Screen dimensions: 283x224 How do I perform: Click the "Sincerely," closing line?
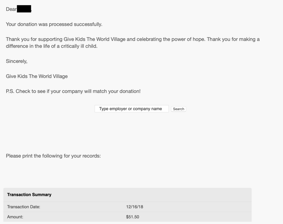tap(17, 61)
